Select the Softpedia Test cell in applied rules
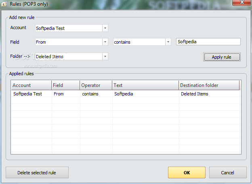This screenshot has width=252, height=184. point(31,94)
